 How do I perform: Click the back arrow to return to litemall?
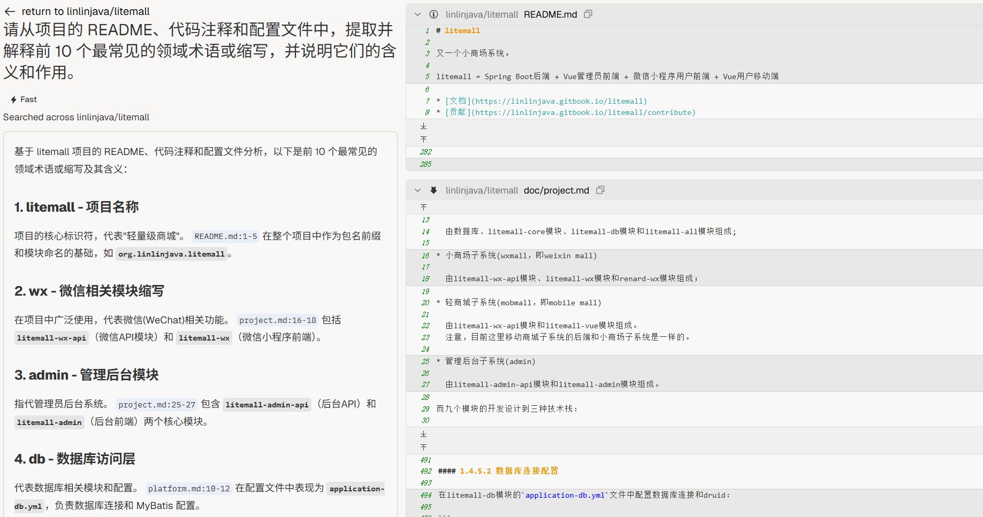tap(10, 11)
